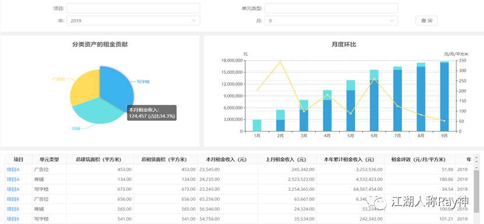Open 项目A link in the 23,545.00 row
The height and width of the screenshot is (224, 484).
(13, 169)
